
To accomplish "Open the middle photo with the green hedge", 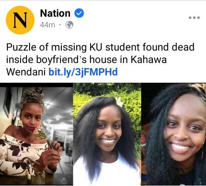I will pyautogui.click(x=107, y=134).
